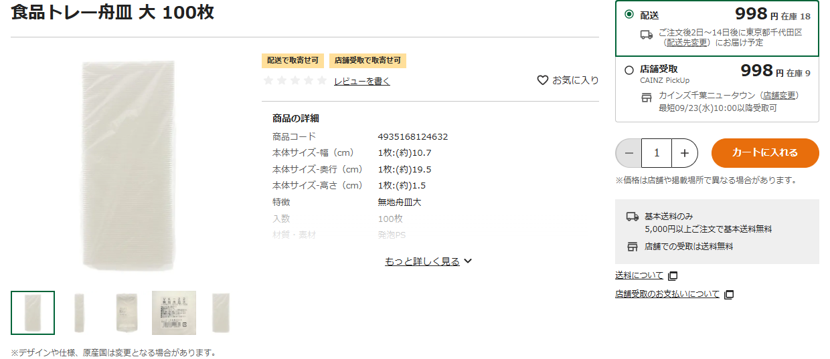Expand details via もっと詳しく見る
Image resolution: width=830 pixels, height=359 pixels.
click(x=422, y=261)
